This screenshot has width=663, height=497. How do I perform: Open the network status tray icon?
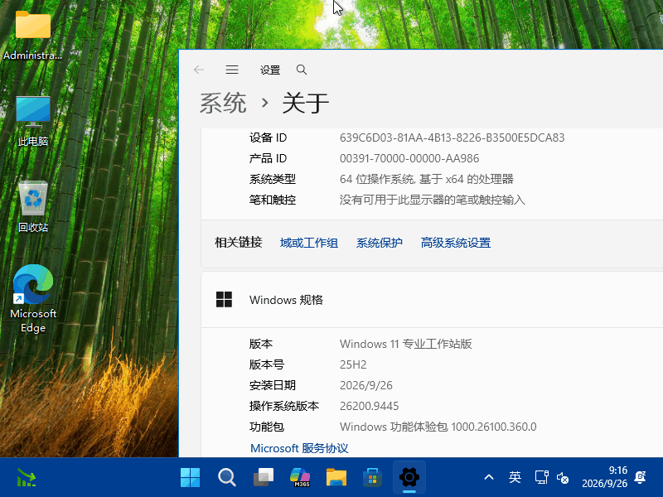click(542, 478)
